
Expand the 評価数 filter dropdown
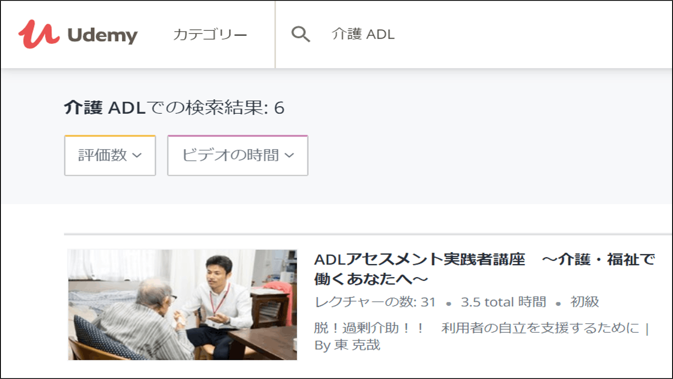(110, 155)
